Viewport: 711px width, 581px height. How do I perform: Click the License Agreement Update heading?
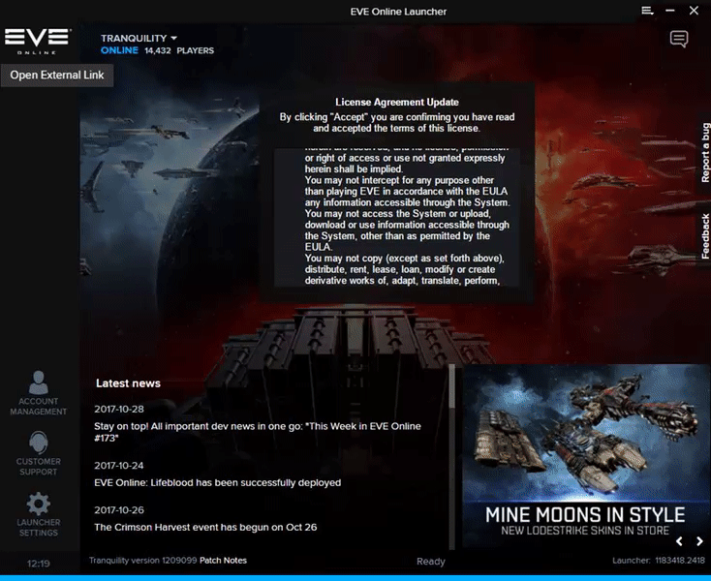coord(397,102)
